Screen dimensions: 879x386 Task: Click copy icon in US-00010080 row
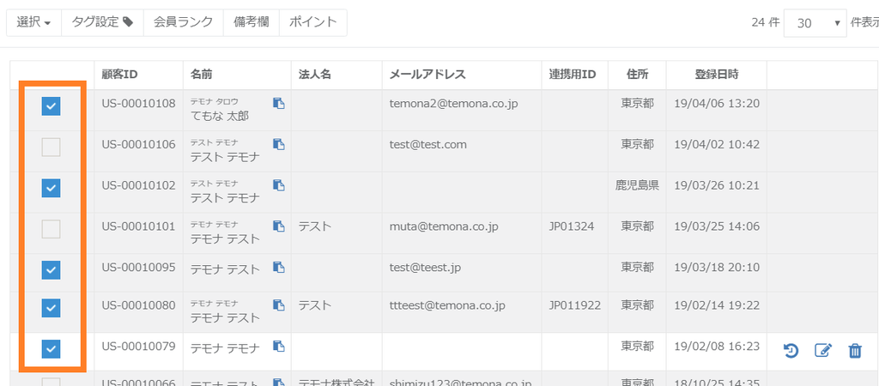(x=279, y=305)
